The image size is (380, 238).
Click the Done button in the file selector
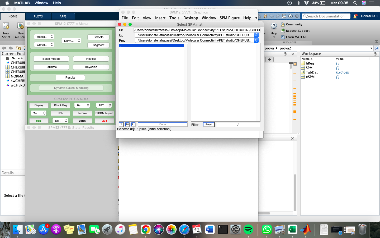(x=163, y=124)
